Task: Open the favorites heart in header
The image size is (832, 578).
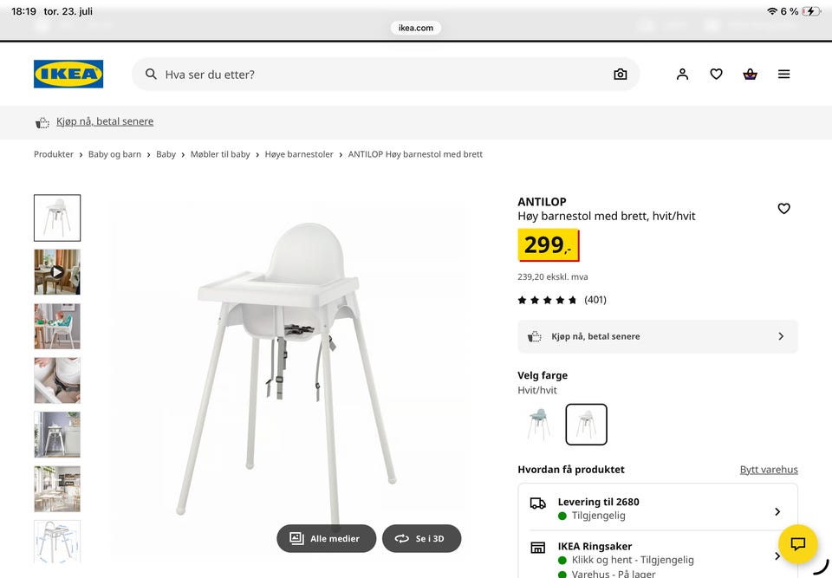Action: point(717,75)
